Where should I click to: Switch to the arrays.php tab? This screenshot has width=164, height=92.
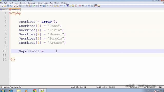pyautogui.click(x=14, y=9)
